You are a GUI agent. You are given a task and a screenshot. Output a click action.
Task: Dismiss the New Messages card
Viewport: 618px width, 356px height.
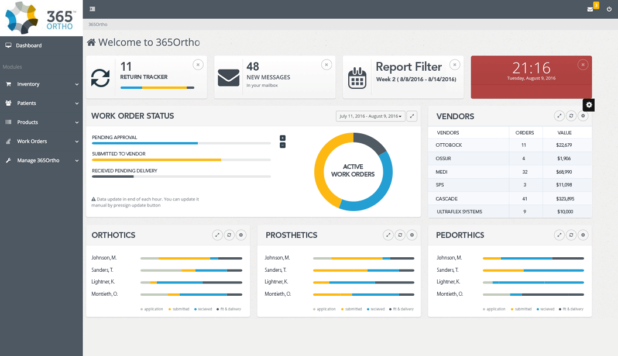coord(327,64)
